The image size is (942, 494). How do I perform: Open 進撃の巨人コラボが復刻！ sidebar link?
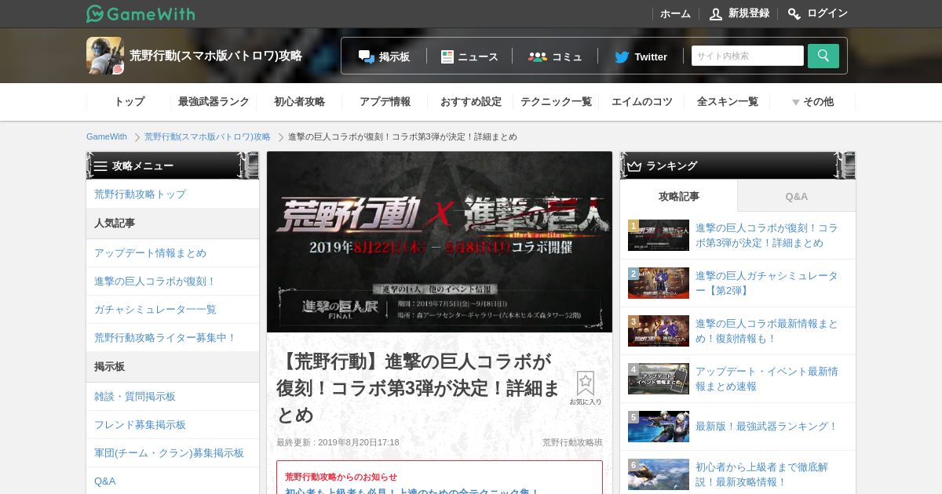[173, 282]
